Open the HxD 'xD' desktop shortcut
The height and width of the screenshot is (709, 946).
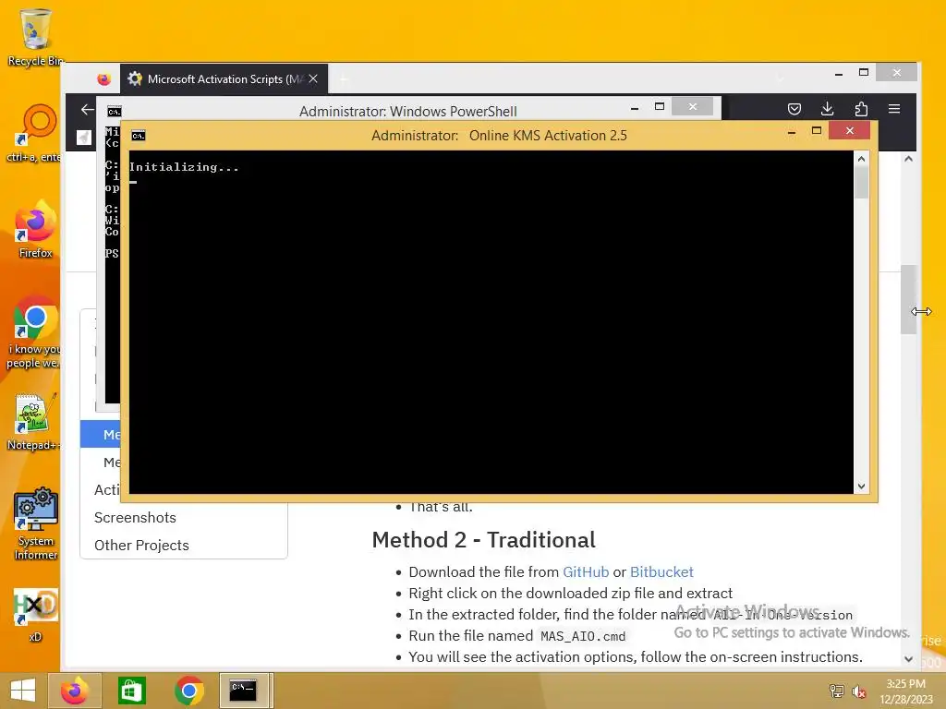(35, 615)
